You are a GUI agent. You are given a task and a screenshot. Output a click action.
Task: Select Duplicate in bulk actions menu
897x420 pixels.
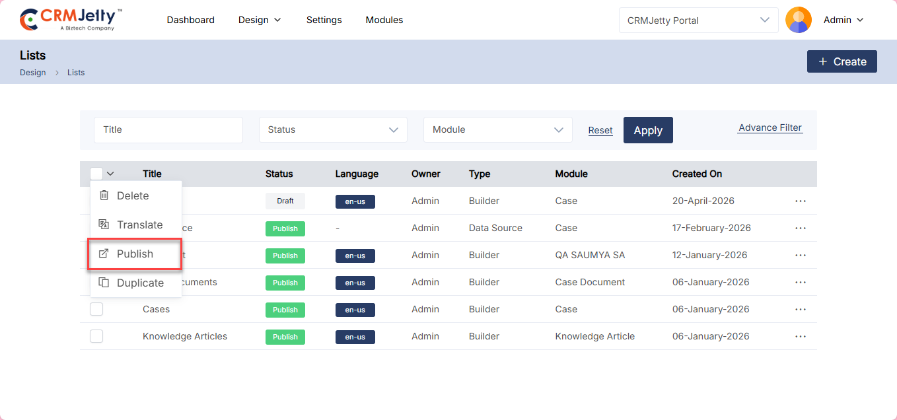(x=139, y=283)
